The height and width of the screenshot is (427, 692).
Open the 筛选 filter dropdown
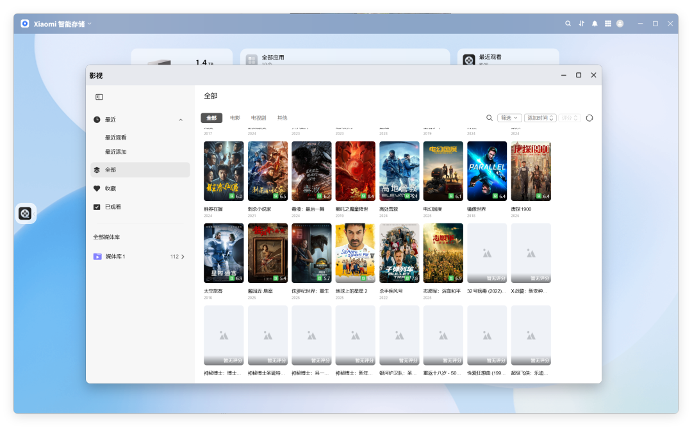click(509, 118)
